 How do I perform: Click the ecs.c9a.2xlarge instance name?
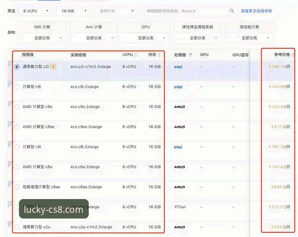click(85, 107)
